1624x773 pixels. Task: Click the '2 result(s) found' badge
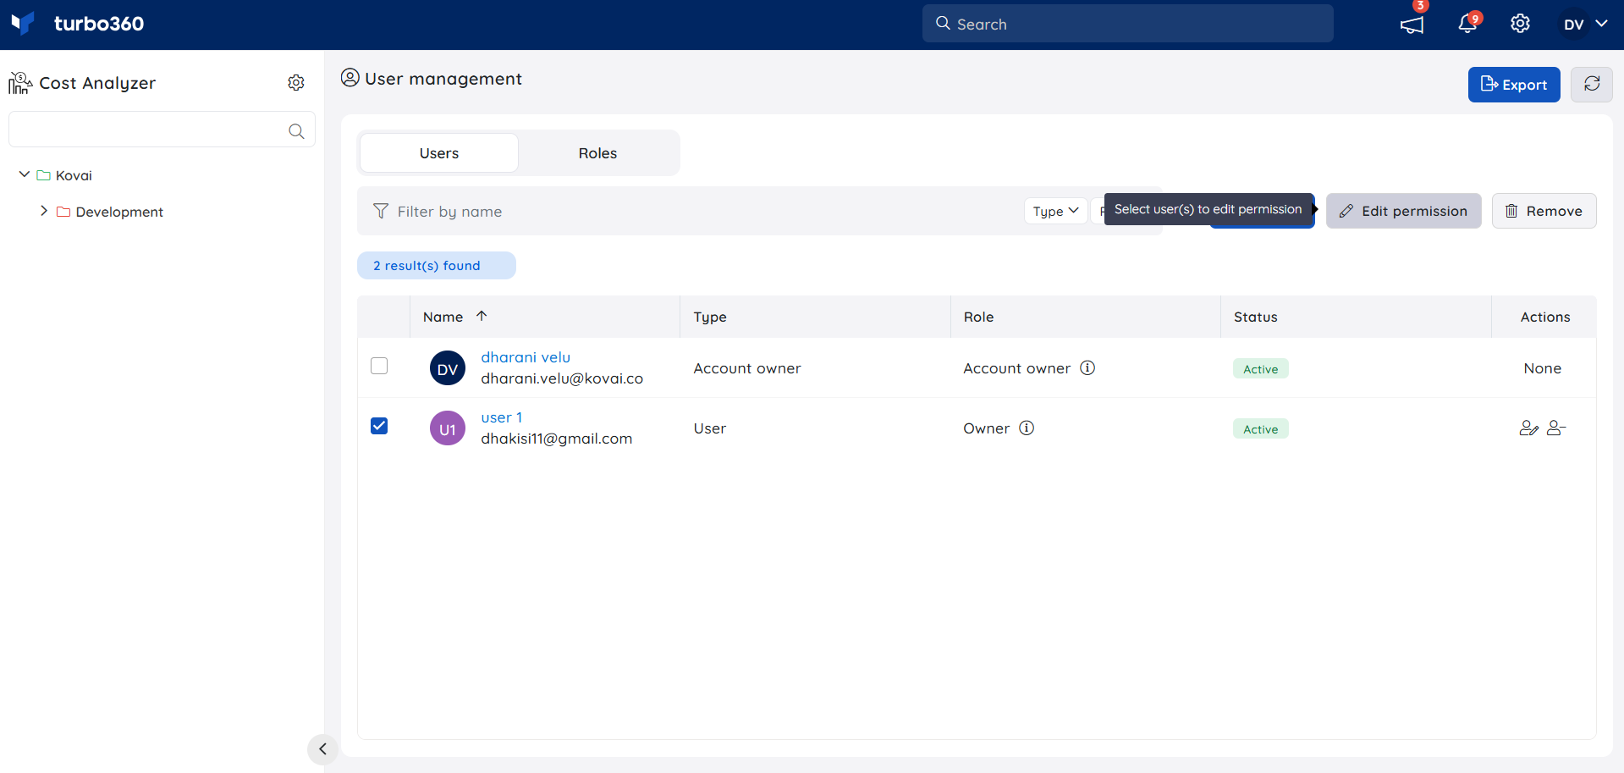[x=437, y=265]
